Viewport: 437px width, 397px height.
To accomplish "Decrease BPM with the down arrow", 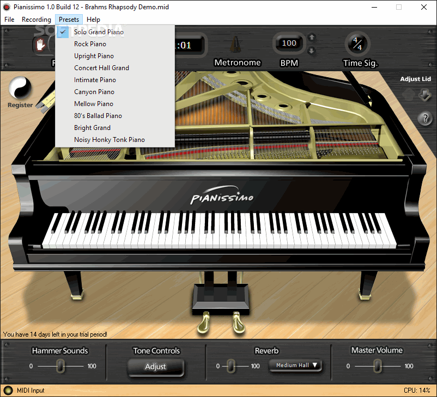I will click(312, 51).
